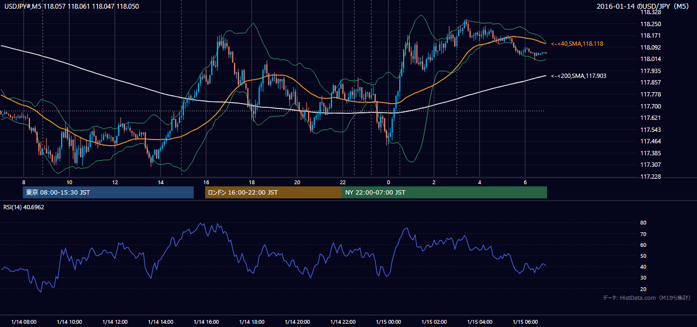Click hour label 8 under price chart
Viewport: 697px width, 327px height.
tap(24, 182)
